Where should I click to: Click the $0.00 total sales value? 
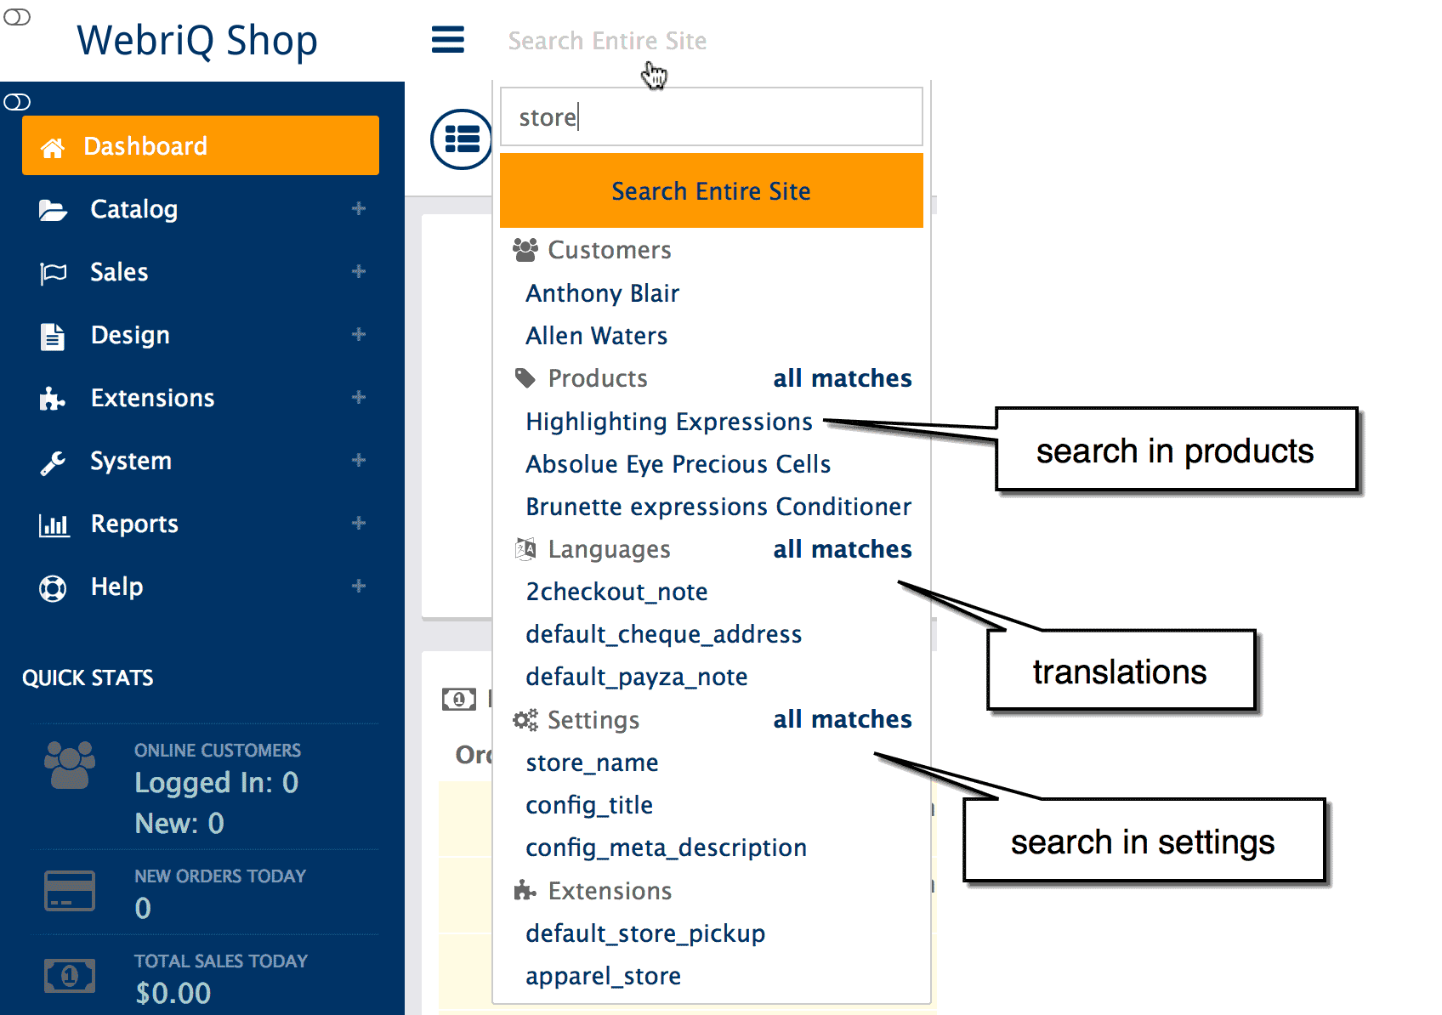point(173,993)
